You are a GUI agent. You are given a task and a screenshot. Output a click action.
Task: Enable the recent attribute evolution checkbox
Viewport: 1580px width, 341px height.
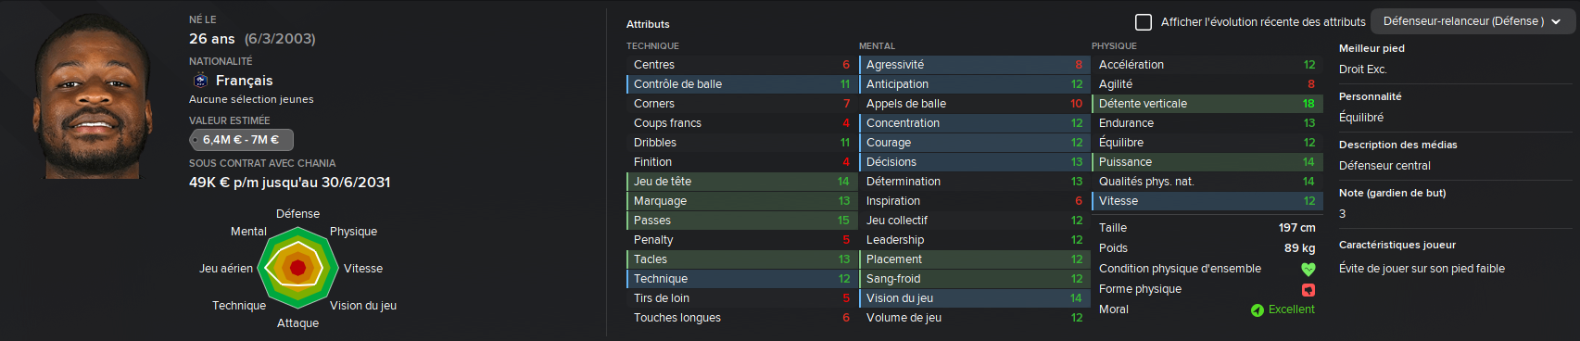click(1144, 21)
